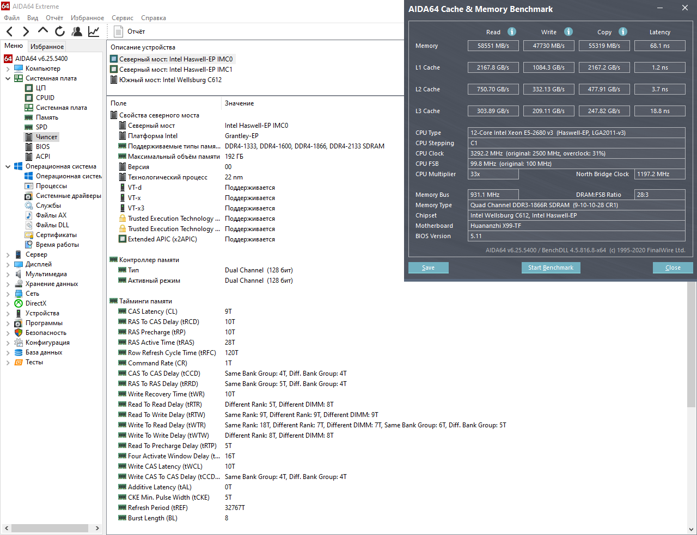
Task: Select the ACPI tree item
Action: [x=42, y=157]
